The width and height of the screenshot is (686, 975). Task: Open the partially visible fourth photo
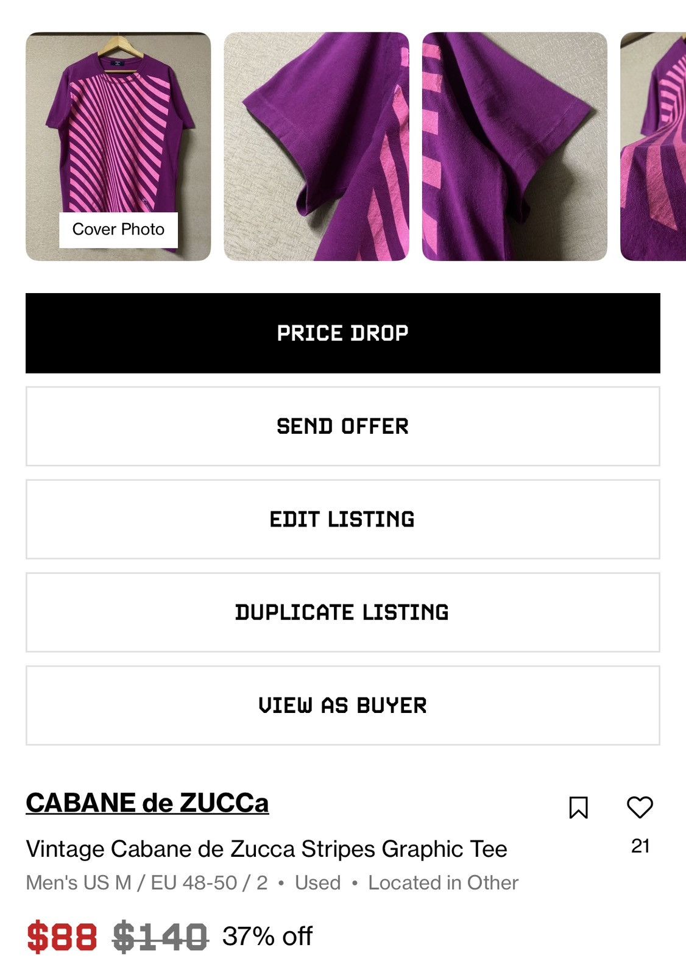point(653,146)
